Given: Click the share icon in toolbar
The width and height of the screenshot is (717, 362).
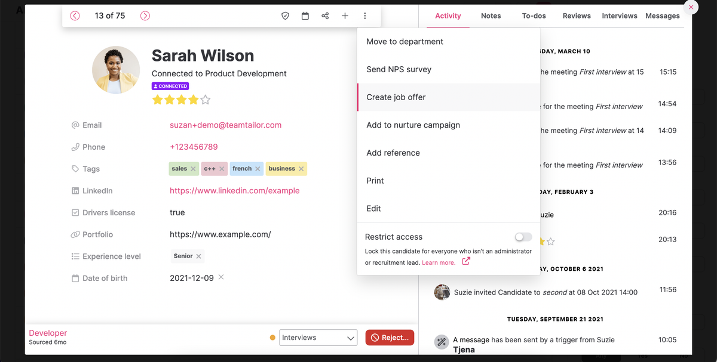Looking at the screenshot, I should coord(325,16).
